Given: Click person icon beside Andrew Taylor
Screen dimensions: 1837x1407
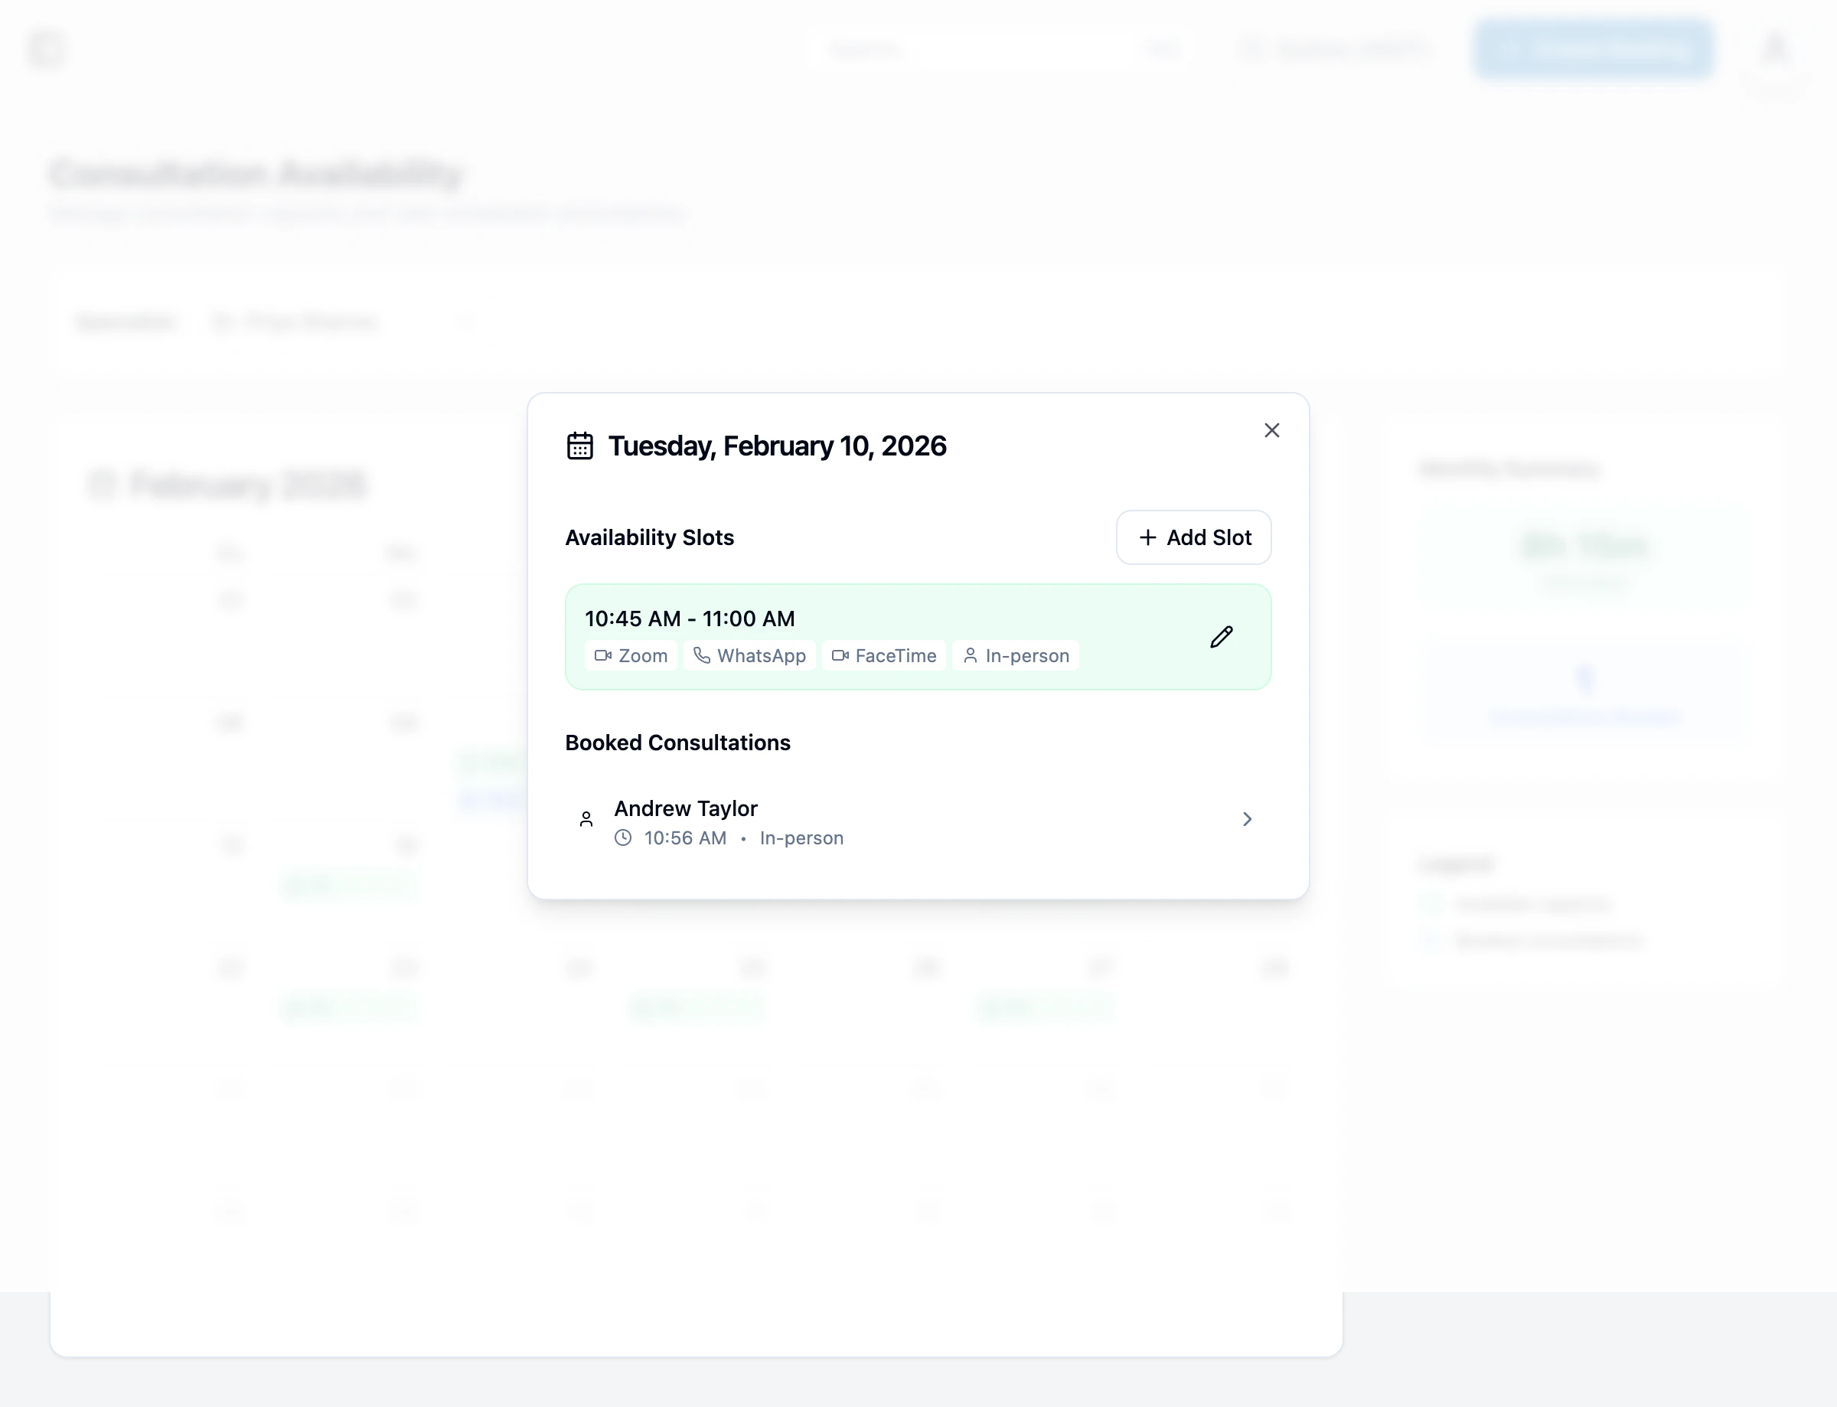Looking at the screenshot, I should click(x=586, y=819).
